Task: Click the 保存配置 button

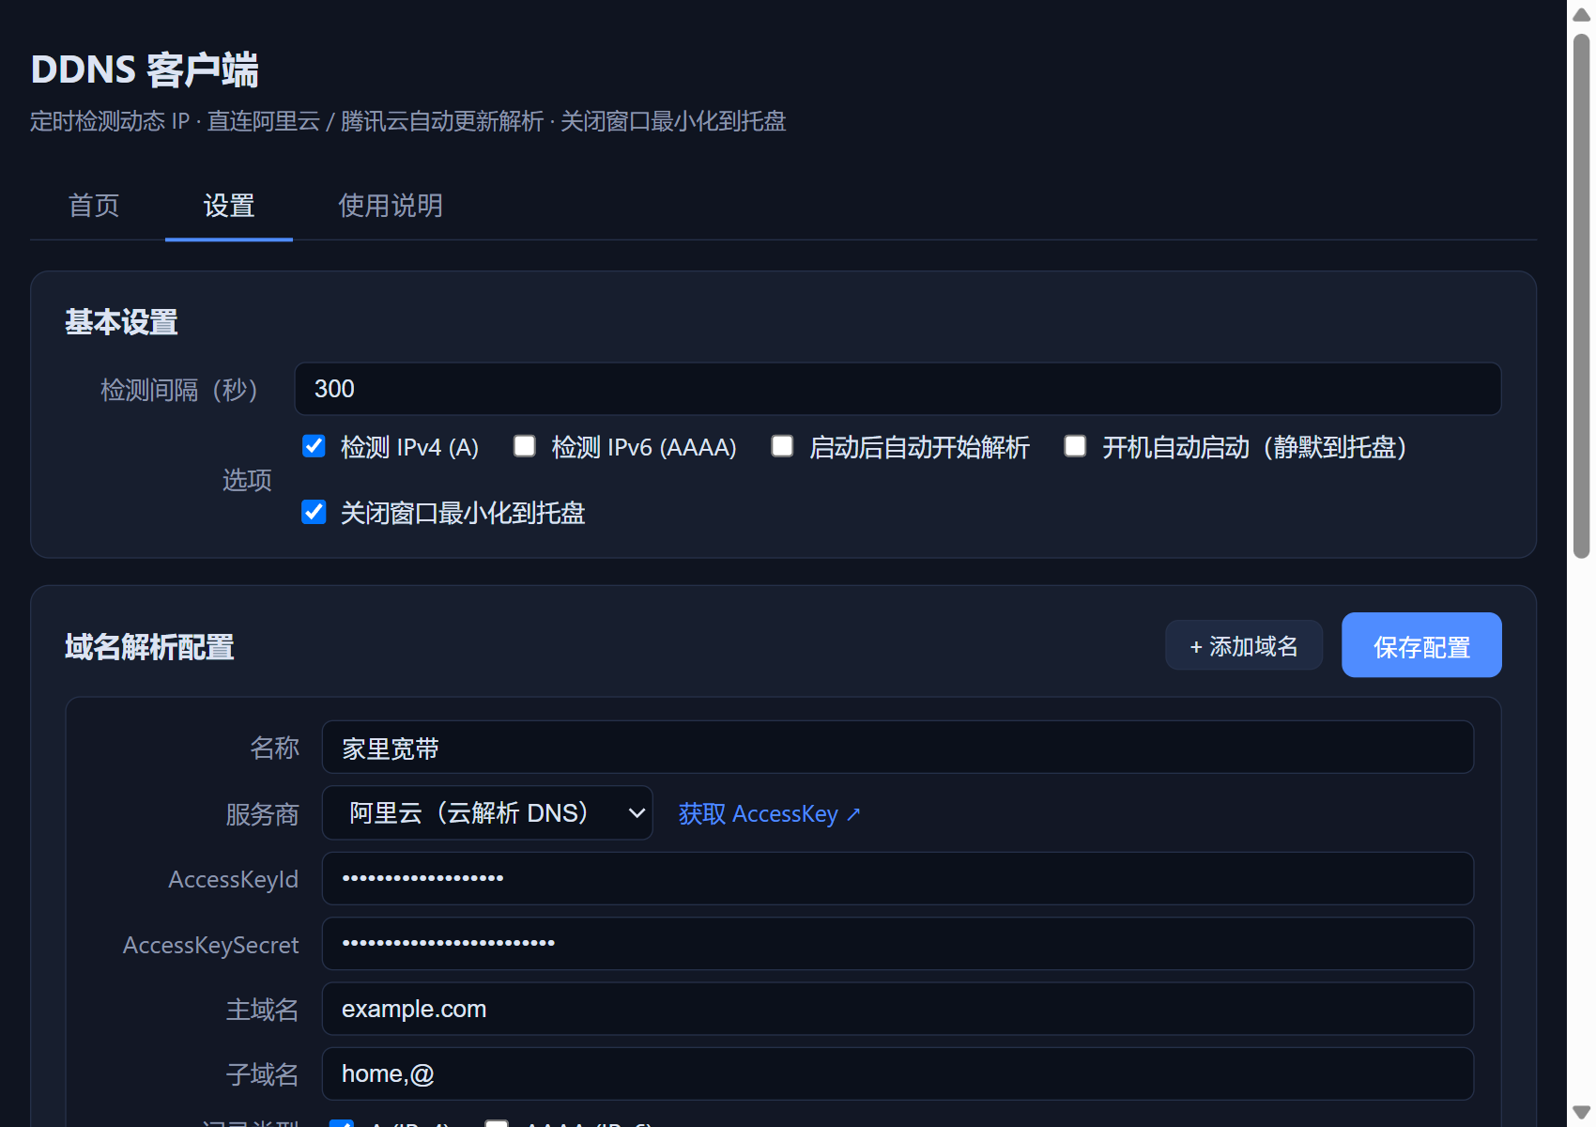Action: 1421,645
